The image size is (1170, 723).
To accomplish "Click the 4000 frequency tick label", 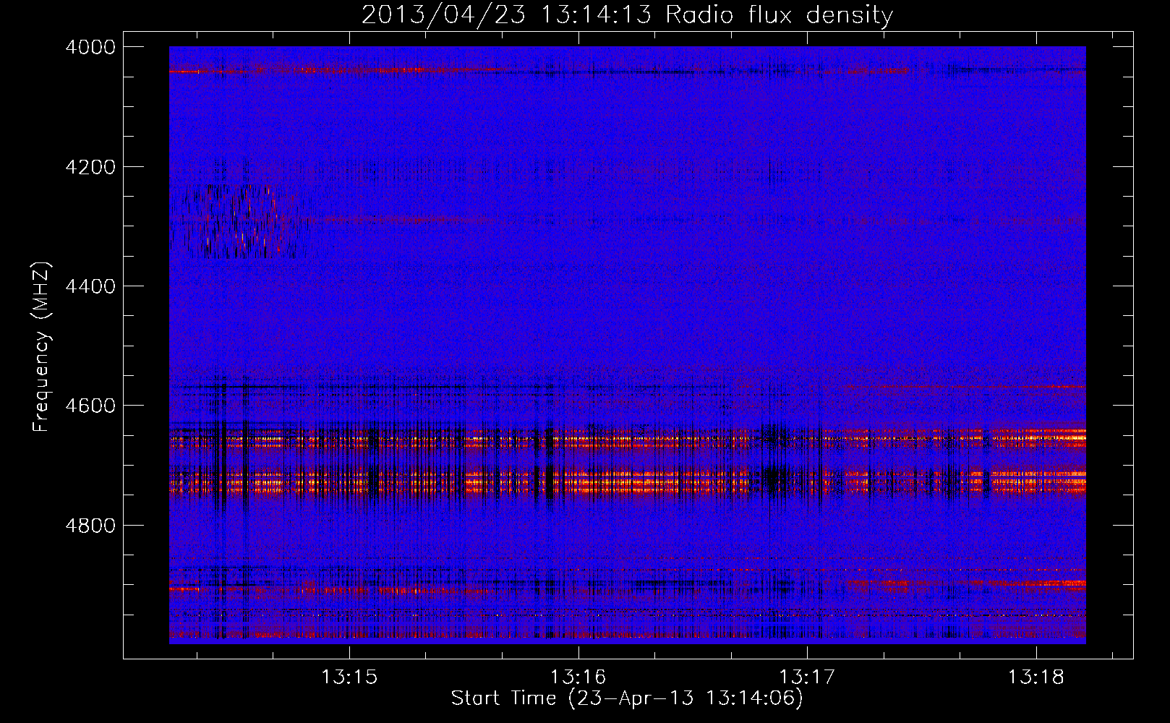I will (x=90, y=47).
